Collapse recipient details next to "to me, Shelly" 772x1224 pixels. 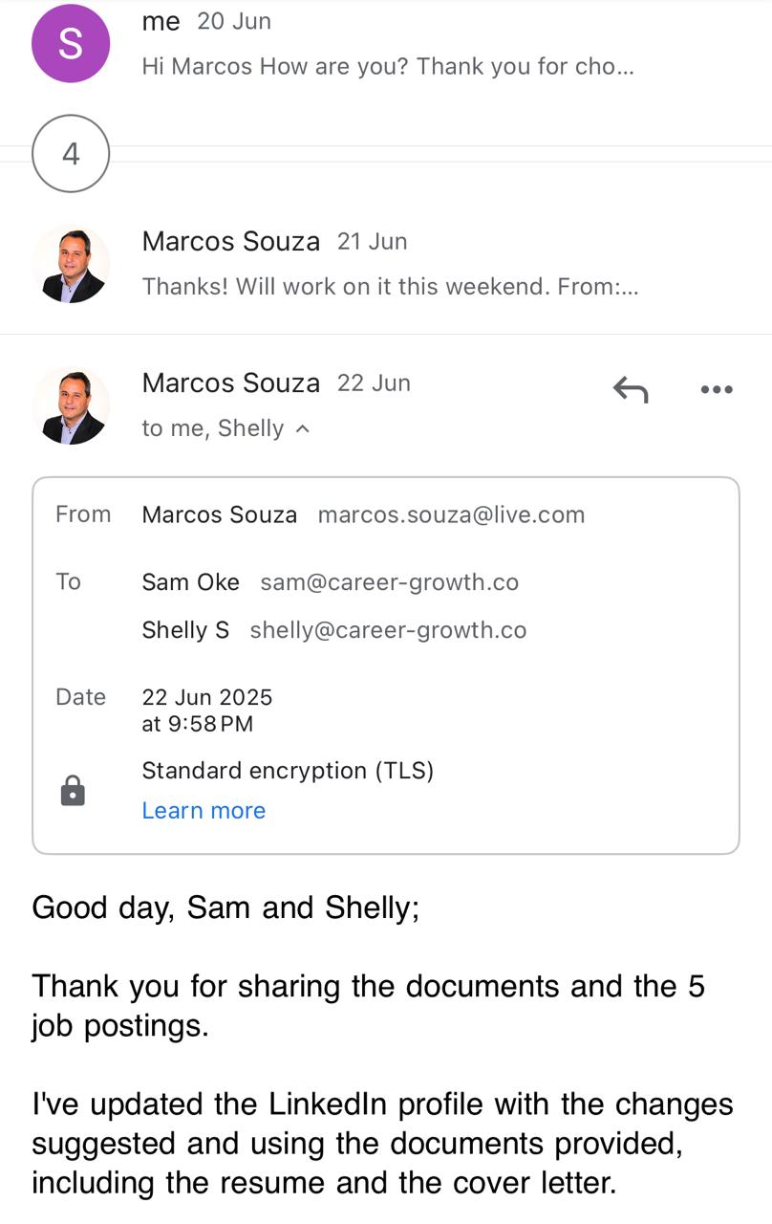pyautogui.click(x=303, y=429)
